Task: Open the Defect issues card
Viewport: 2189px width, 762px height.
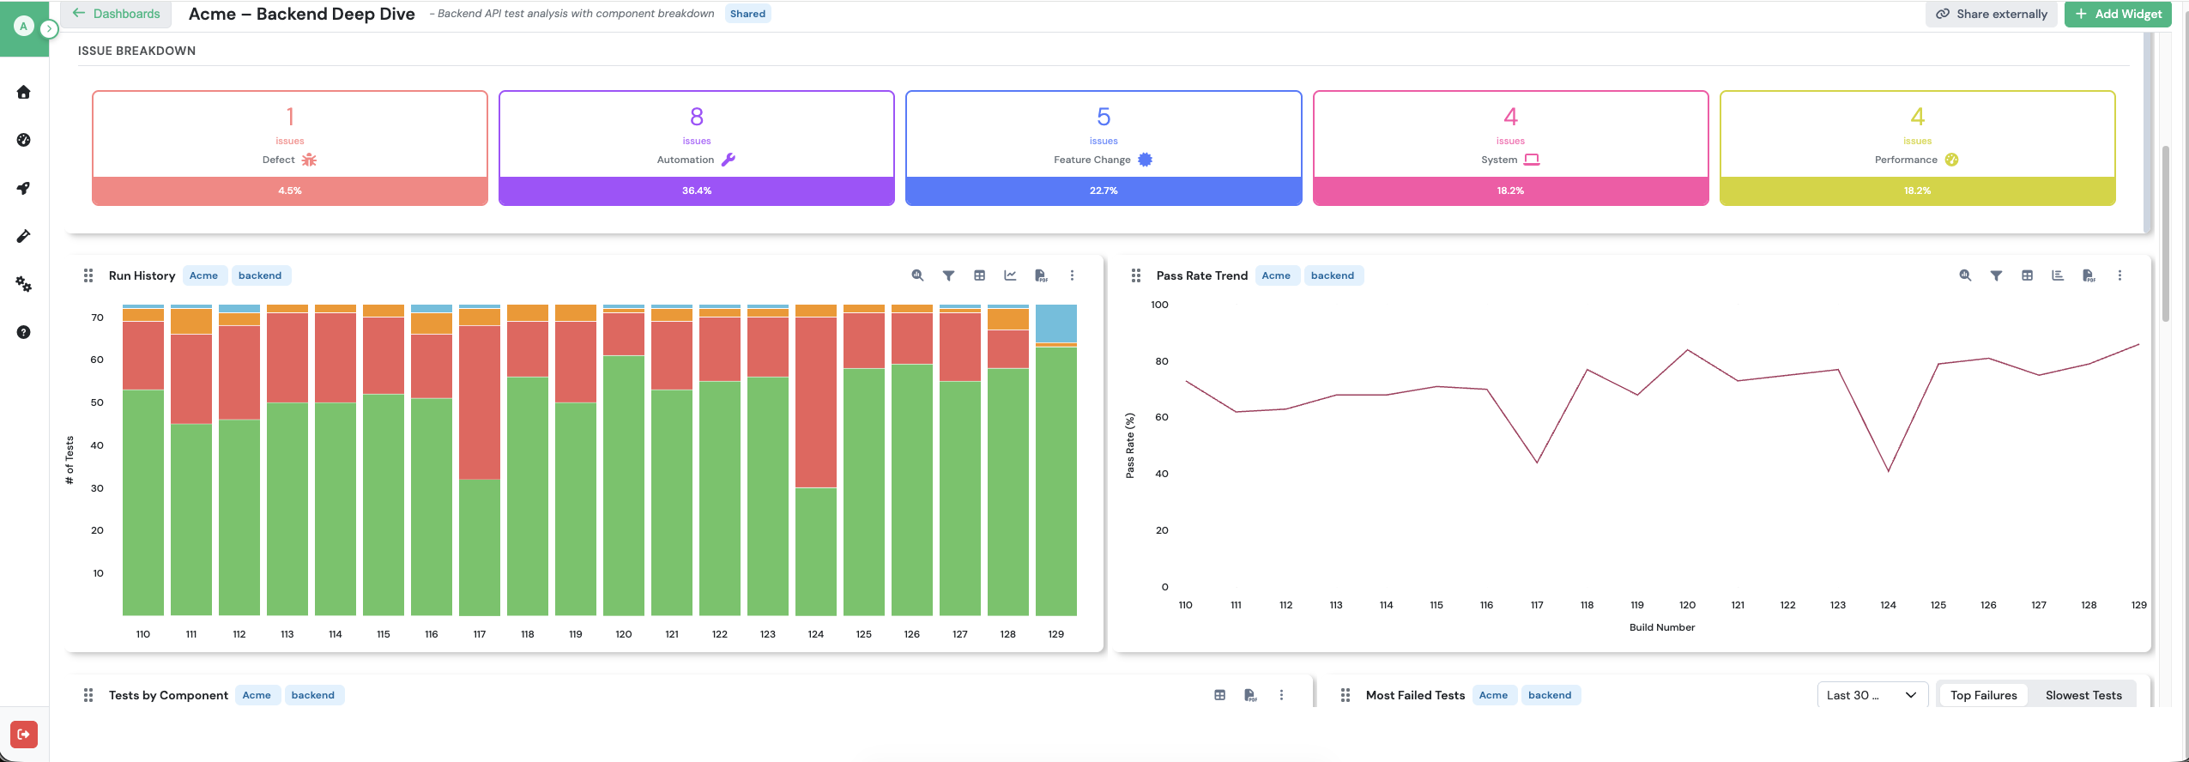Action: (x=290, y=148)
